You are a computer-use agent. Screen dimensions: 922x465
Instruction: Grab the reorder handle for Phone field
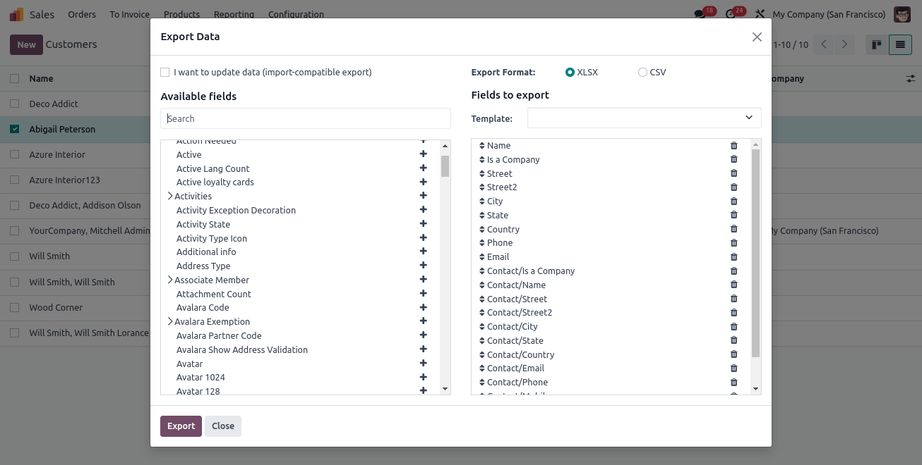point(482,242)
